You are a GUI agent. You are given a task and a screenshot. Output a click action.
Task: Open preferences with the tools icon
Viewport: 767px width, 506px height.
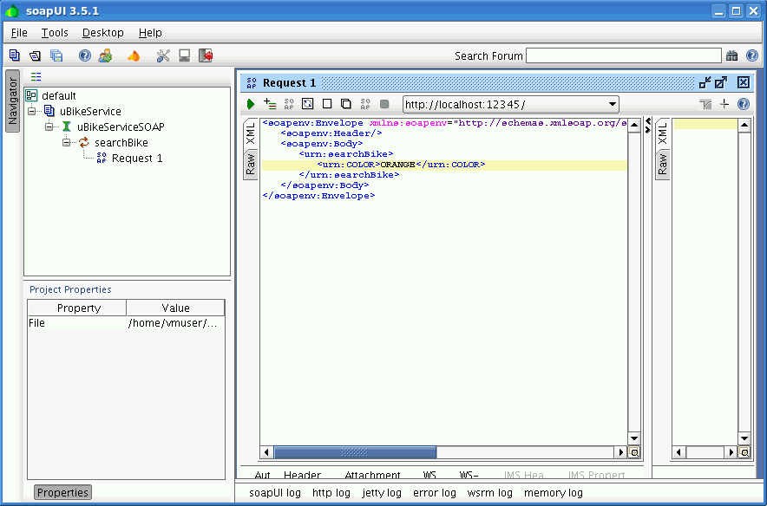tap(163, 55)
